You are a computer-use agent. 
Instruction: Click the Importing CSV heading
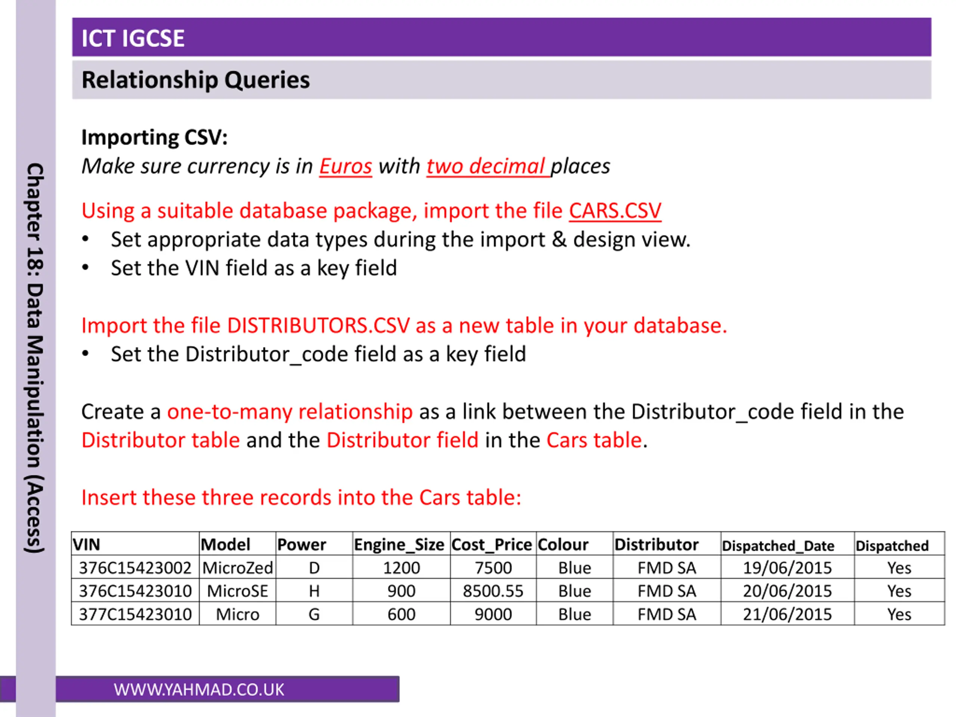(x=154, y=137)
